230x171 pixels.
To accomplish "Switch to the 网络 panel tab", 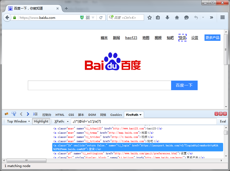I will (103, 115).
